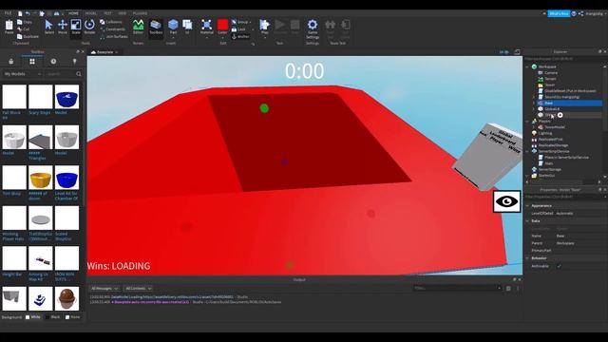608x342 pixels.
Task: Open Toolbox Creations lightbulb tab
Action: click(x=74, y=61)
